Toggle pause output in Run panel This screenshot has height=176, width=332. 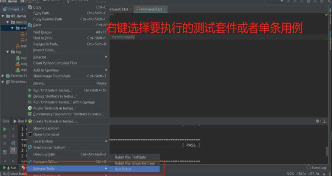(5, 143)
